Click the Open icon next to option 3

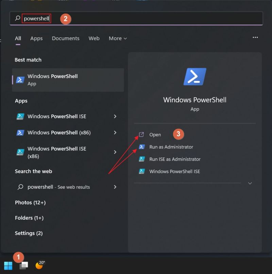coord(141,134)
